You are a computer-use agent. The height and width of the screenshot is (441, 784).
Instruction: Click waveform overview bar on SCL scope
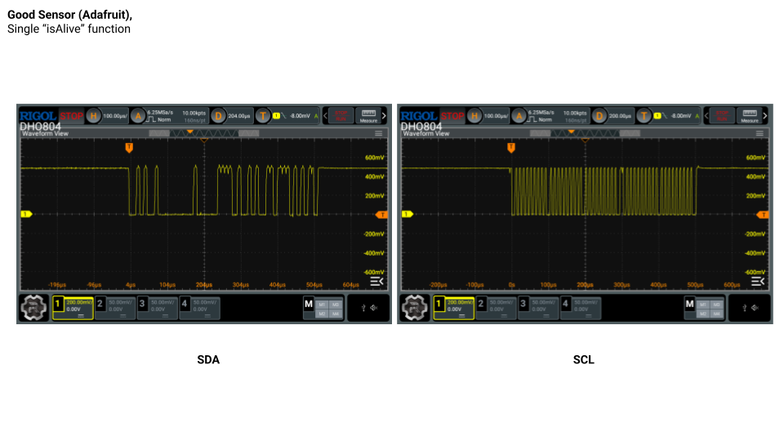[x=585, y=133]
